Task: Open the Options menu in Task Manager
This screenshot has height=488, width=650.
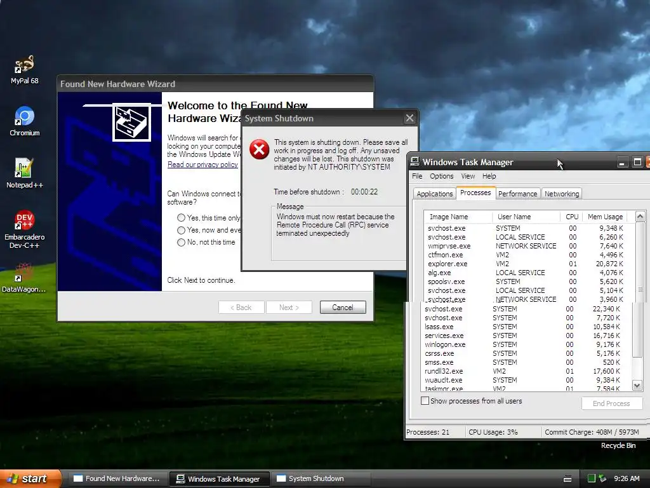Action: click(x=442, y=176)
